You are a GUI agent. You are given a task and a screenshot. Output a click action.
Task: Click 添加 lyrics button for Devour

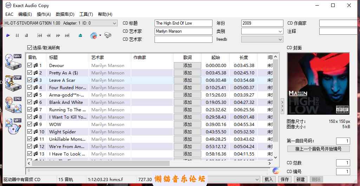coord(187,65)
